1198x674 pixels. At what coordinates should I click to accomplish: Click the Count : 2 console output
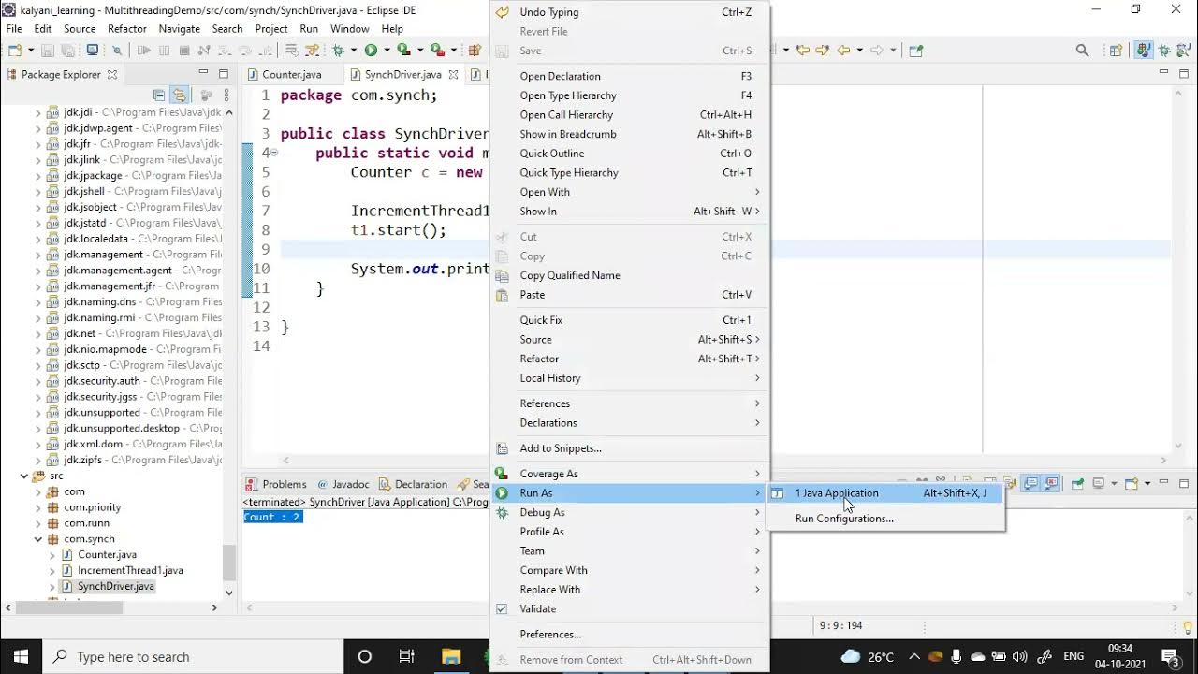(x=271, y=517)
